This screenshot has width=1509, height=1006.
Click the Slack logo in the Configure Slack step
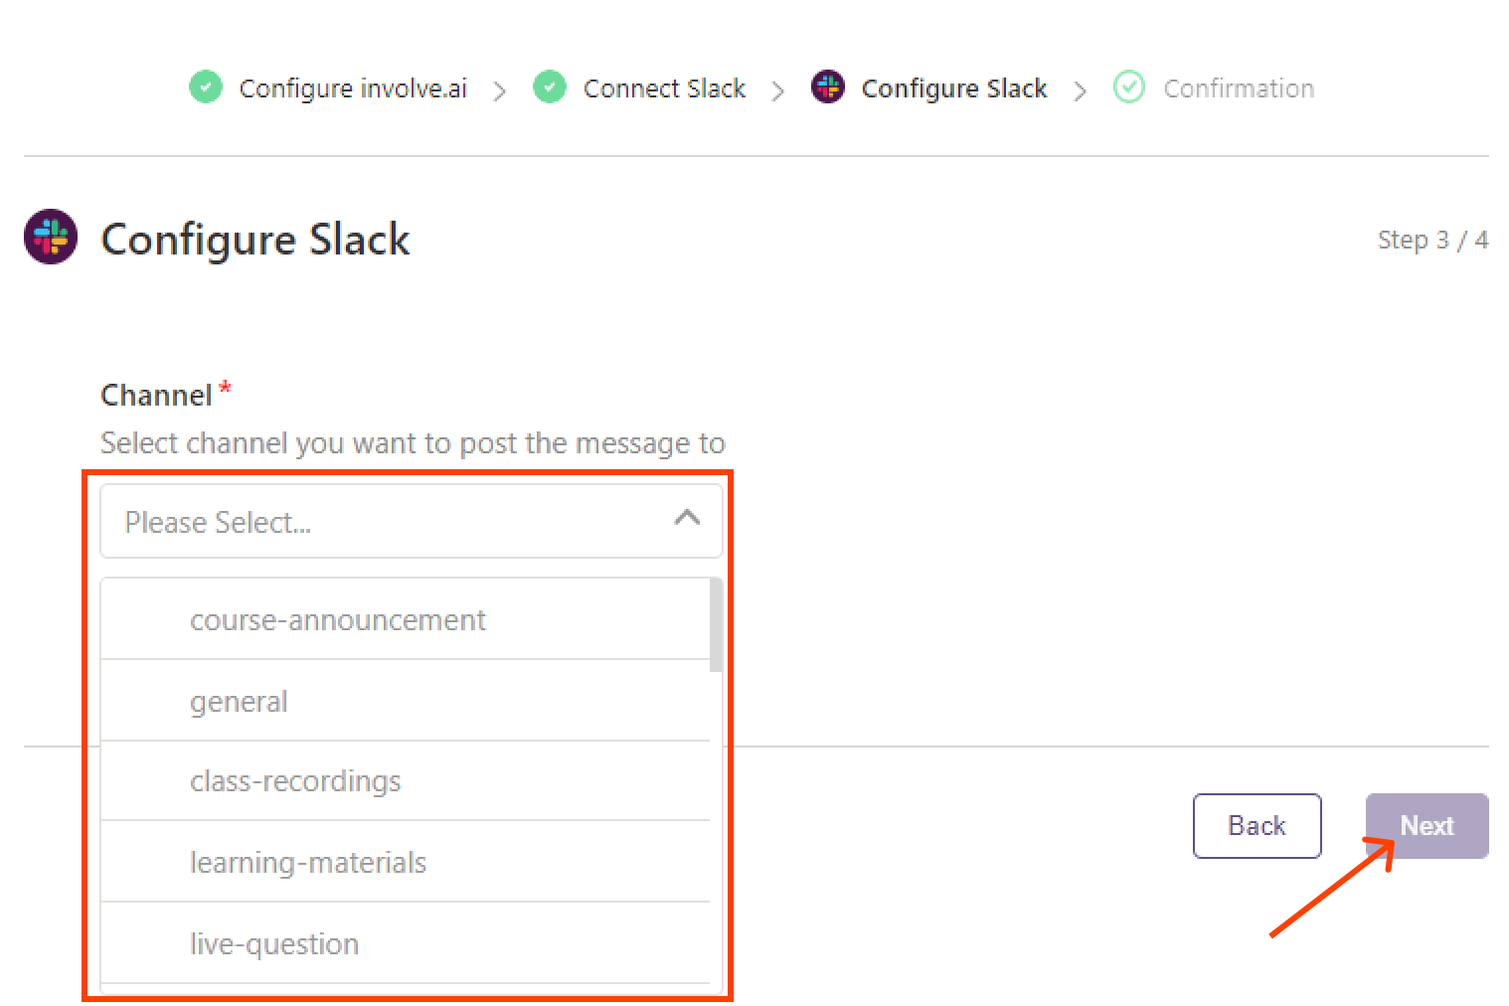pos(828,87)
